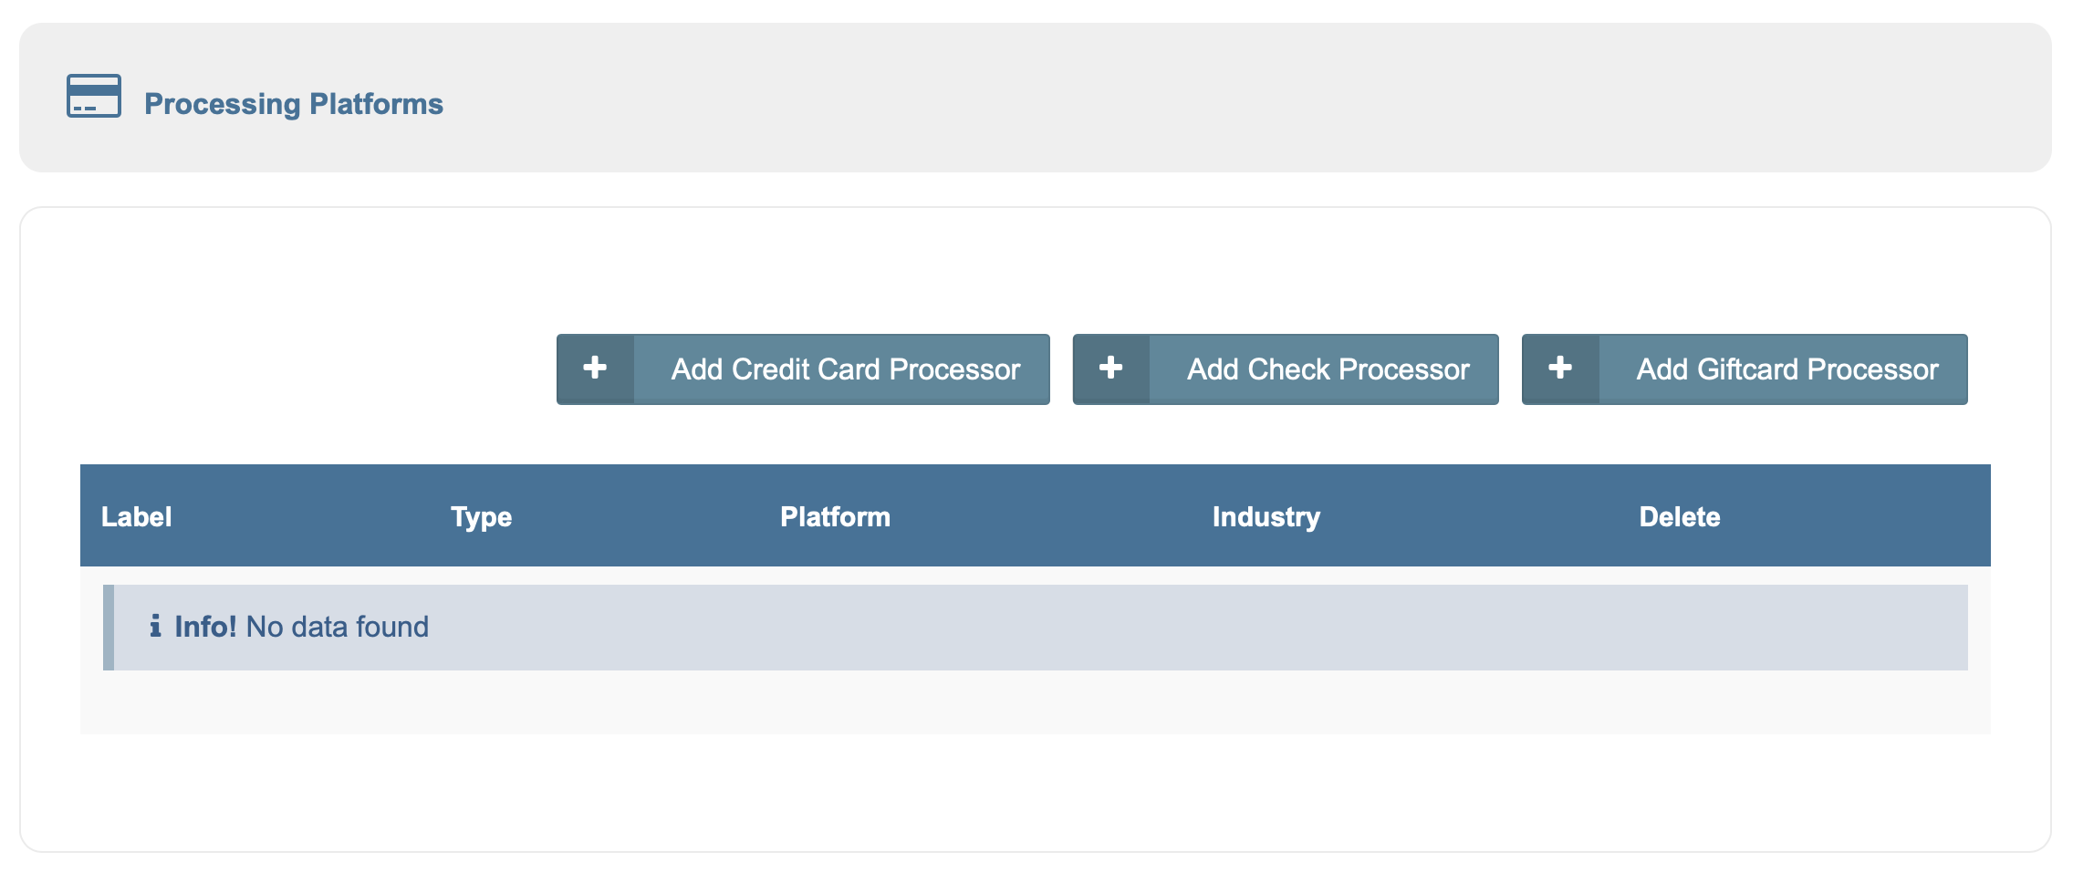
Task: Click the bold Info! text
Action: click(x=205, y=627)
